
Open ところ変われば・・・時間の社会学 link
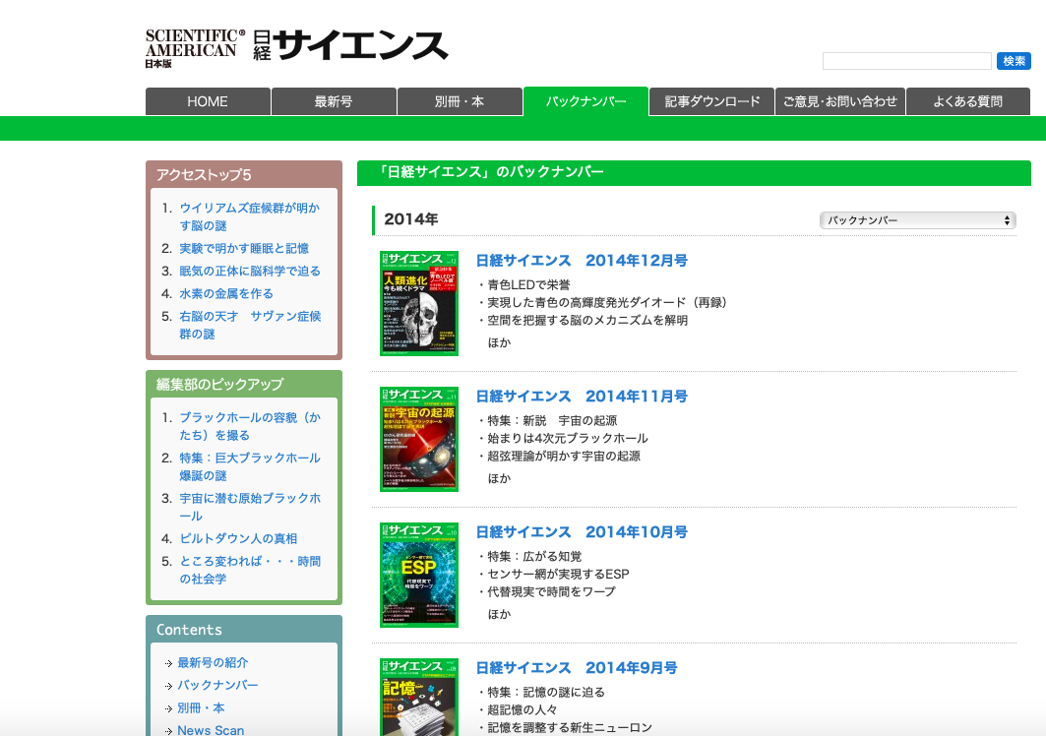[x=250, y=570]
